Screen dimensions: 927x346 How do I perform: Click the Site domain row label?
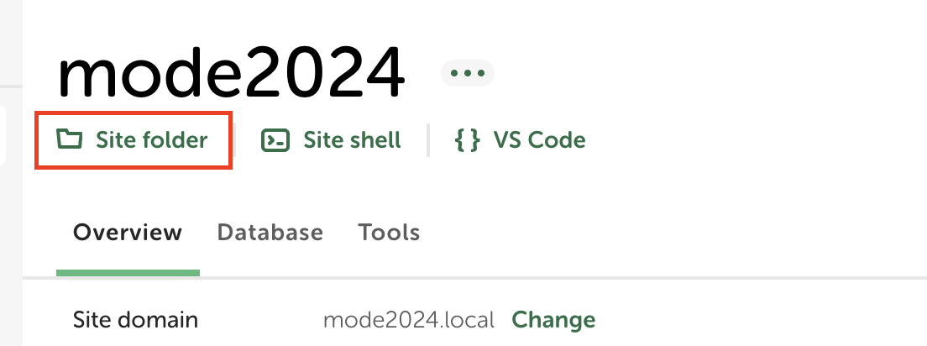(x=135, y=320)
